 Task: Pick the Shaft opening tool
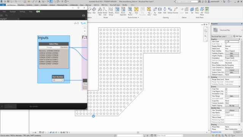(x=160, y=10)
